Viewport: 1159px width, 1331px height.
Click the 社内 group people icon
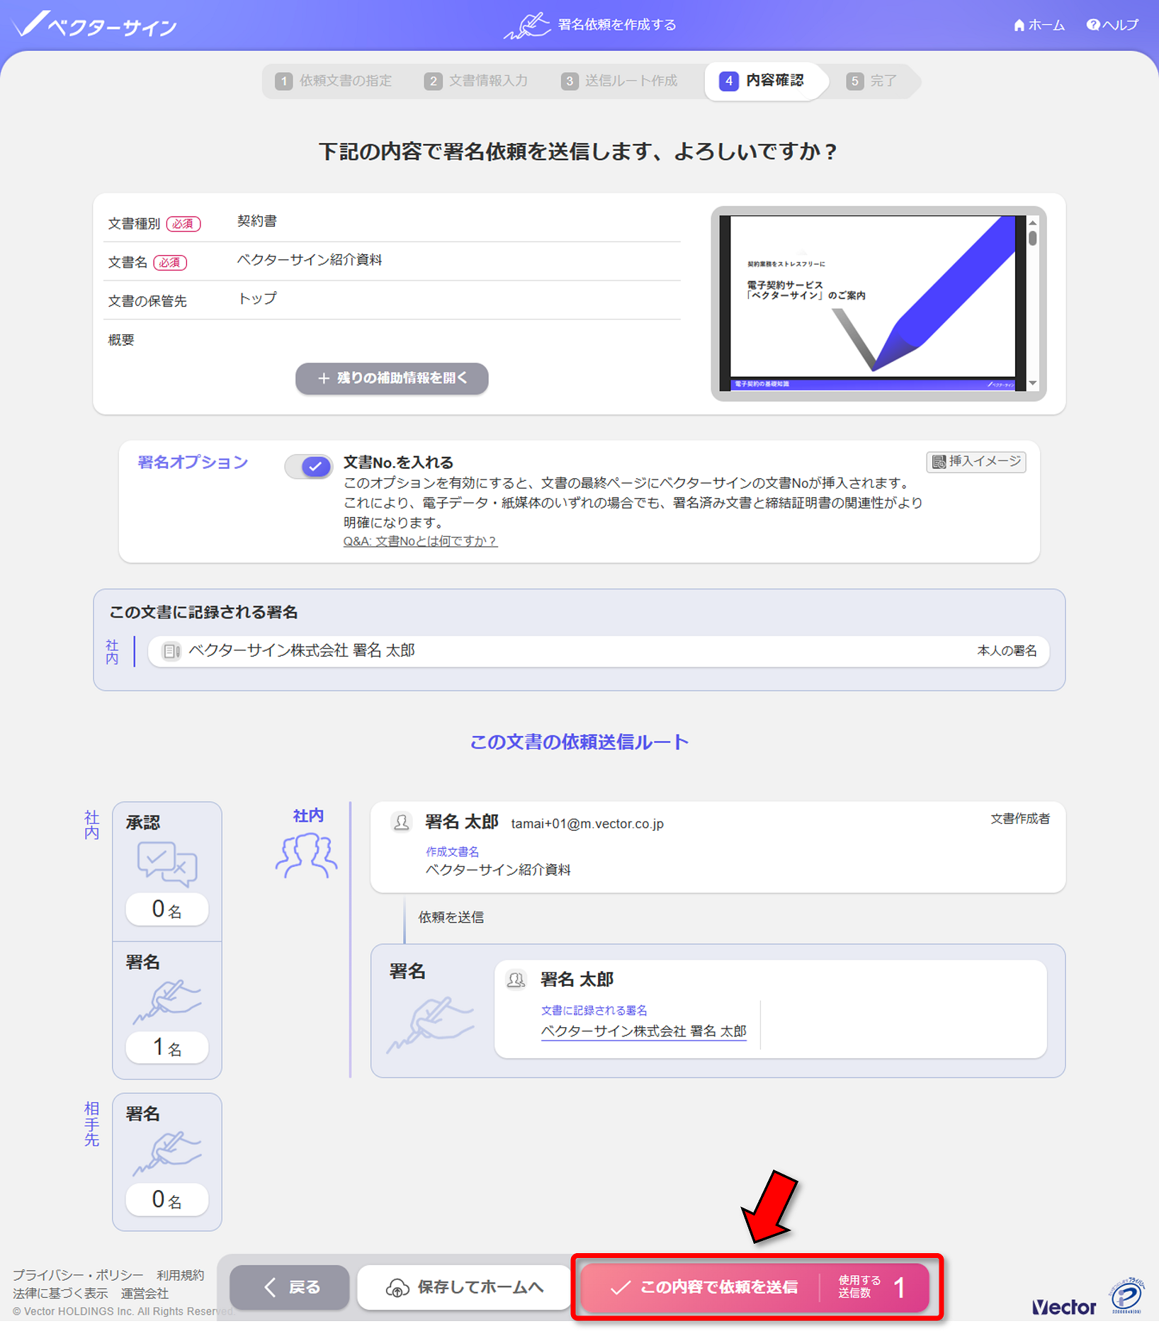tap(307, 855)
